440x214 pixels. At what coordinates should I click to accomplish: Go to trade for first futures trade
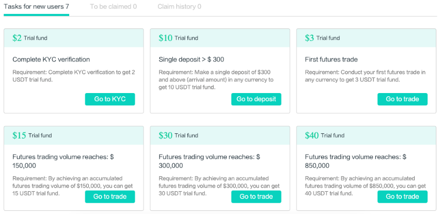pos(402,99)
